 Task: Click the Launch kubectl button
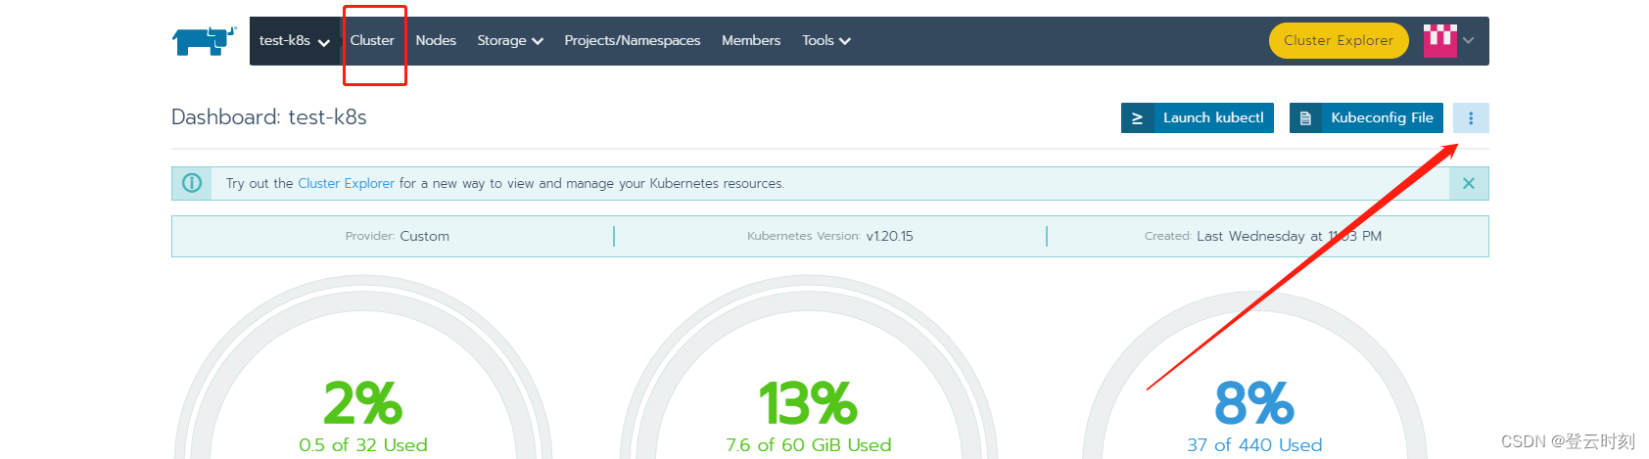click(x=1198, y=117)
